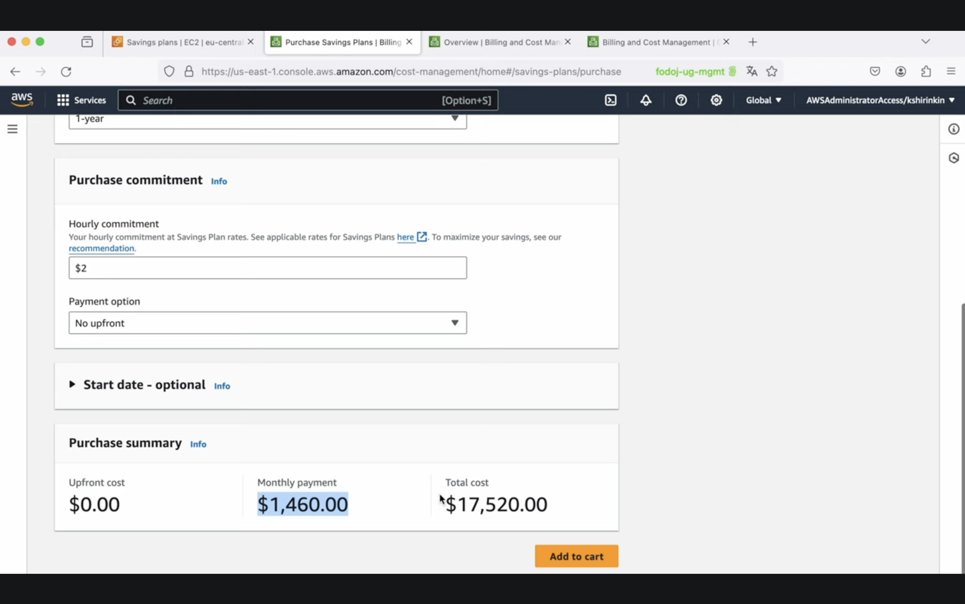Click the settings gear icon

coord(716,100)
